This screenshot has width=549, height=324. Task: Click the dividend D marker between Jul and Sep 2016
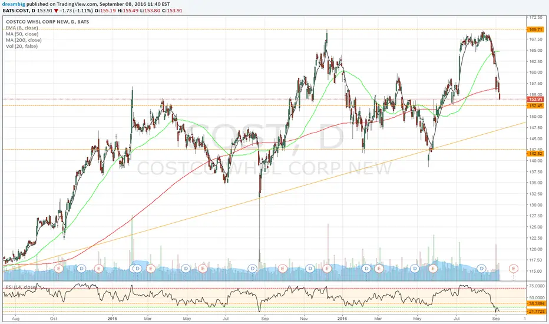tap(482, 269)
